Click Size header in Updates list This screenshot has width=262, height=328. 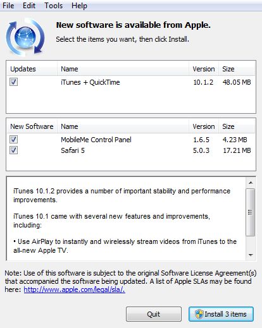pos(237,69)
